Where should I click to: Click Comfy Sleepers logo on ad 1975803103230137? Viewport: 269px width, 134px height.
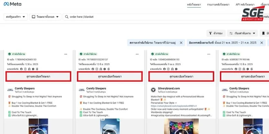click(82, 90)
